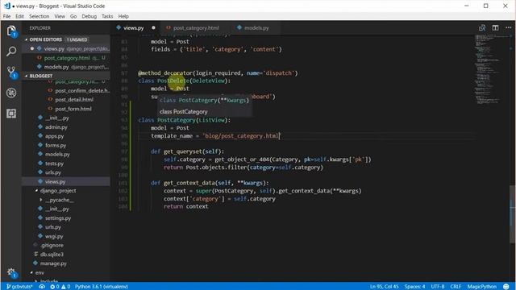
Task: Place cursor on 'return context' line
Action: click(x=186, y=206)
